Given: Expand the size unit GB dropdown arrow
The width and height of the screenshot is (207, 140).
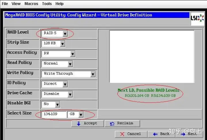Looking at the screenshot, I should (x=81, y=115).
